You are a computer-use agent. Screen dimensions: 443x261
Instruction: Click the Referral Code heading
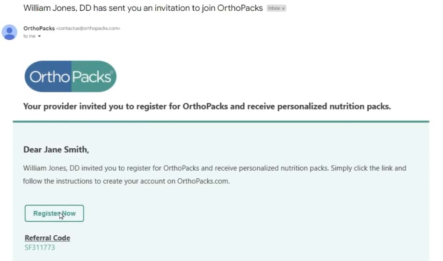pyautogui.click(x=47, y=238)
